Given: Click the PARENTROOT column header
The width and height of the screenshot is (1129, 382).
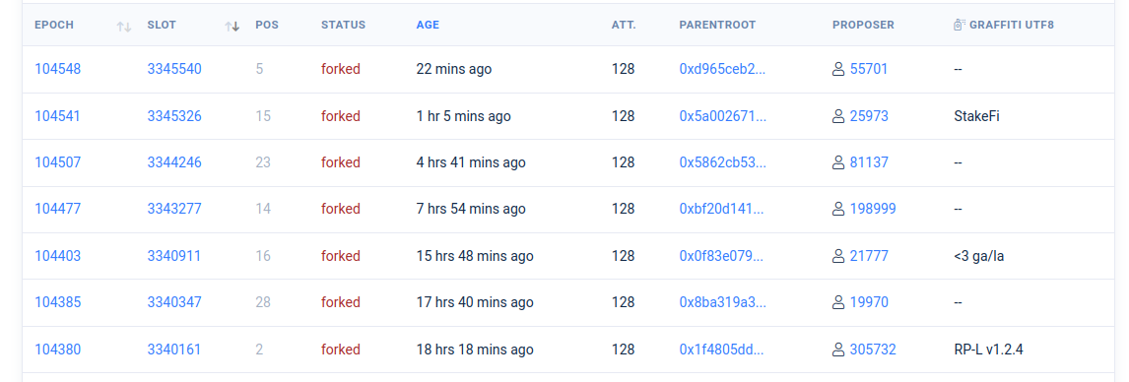Looking at the screenshot, I should coord(717,26).
